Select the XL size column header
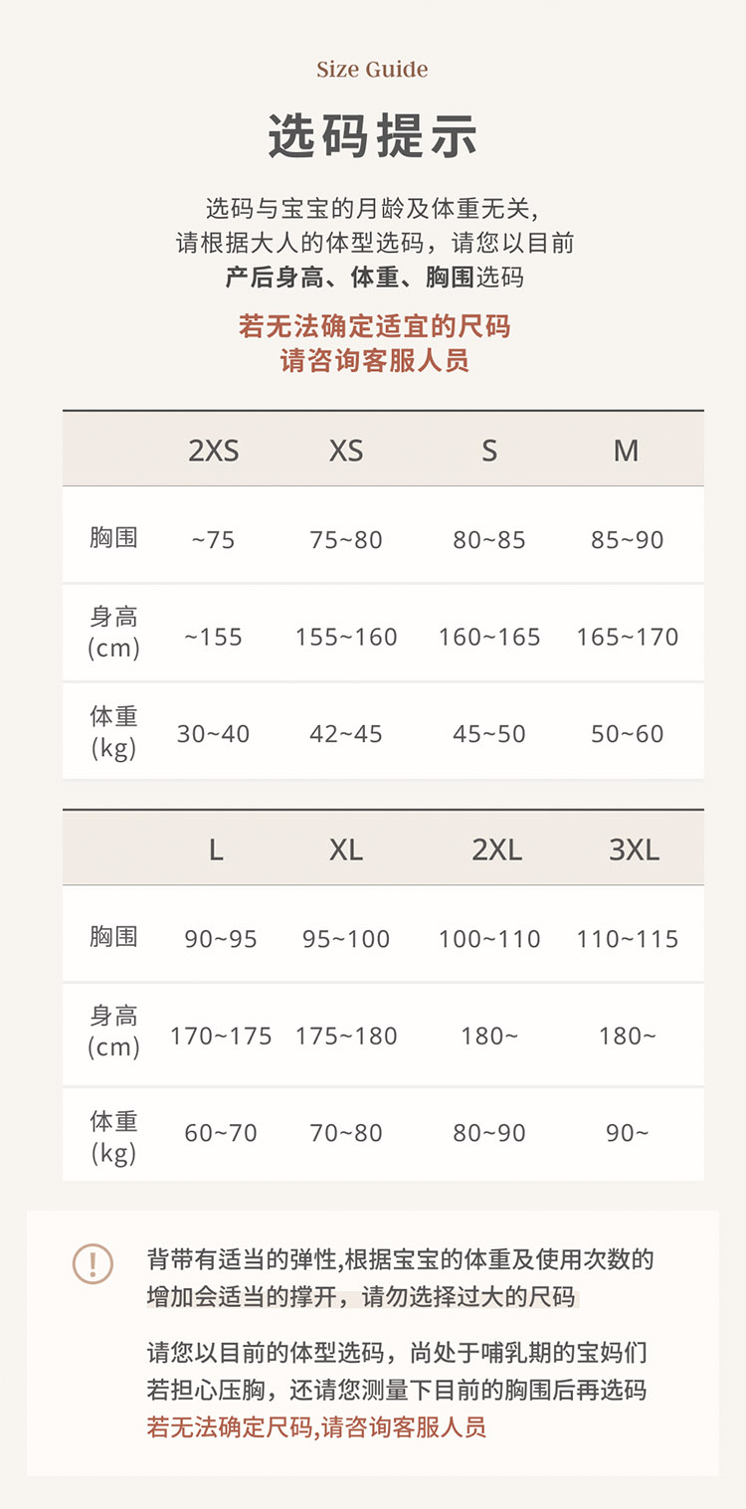The height and width of the screenshot is (1509, 746). (x=346, y=849)
